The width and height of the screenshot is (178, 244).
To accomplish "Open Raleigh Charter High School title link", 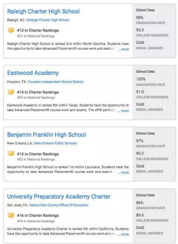I will [43, 12].
